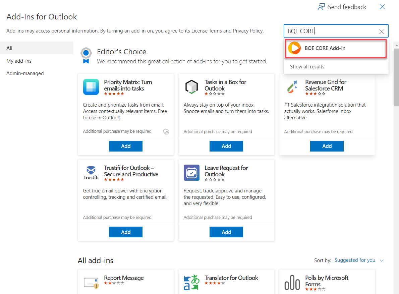Image resolution: width=399 pixels, height=294 pixels.
Task: Click the All add-ins heading
Action: click(x=96, y=260)
